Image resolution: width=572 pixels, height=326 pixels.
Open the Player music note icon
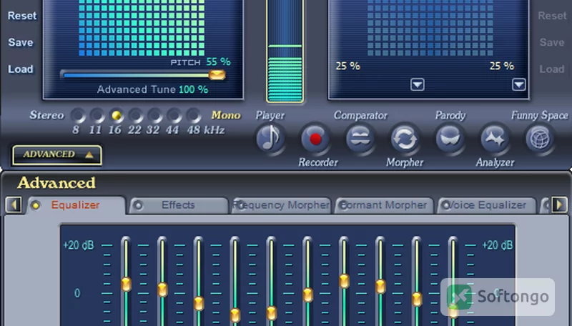[270, 139]
